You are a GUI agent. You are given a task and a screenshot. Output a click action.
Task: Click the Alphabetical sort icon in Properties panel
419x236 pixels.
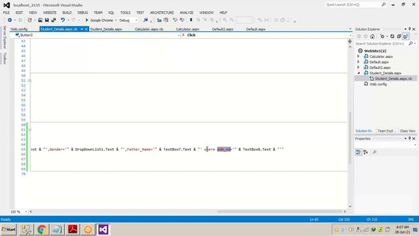click(365, 152)
